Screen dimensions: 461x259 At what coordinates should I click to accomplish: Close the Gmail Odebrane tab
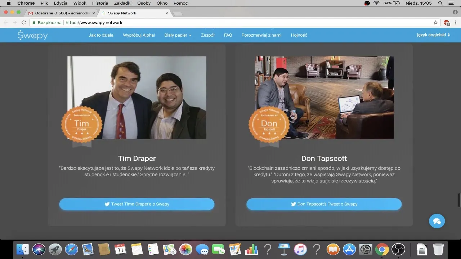point(94,13)
